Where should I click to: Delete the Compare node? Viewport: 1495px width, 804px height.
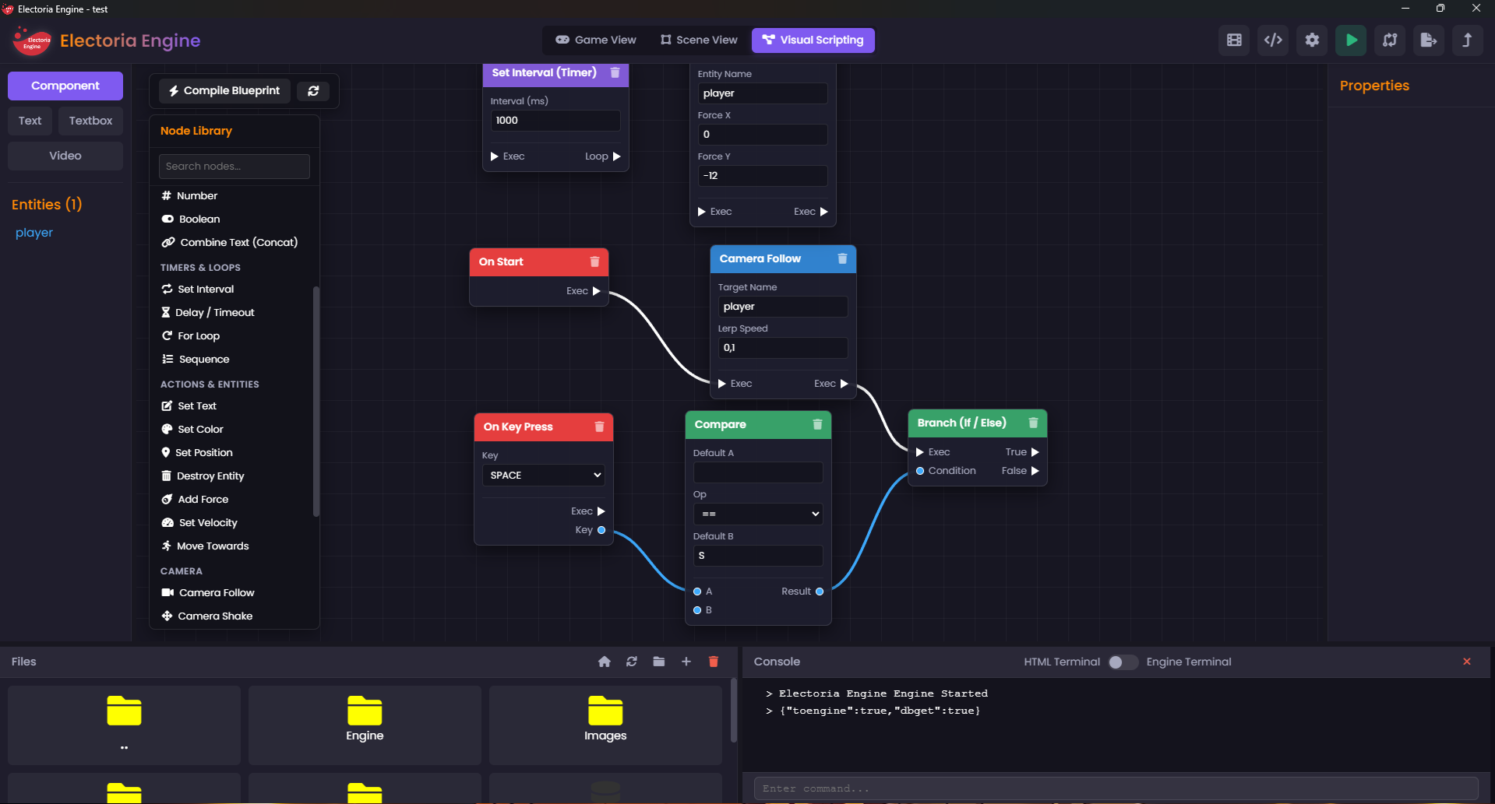coord(817,424)
